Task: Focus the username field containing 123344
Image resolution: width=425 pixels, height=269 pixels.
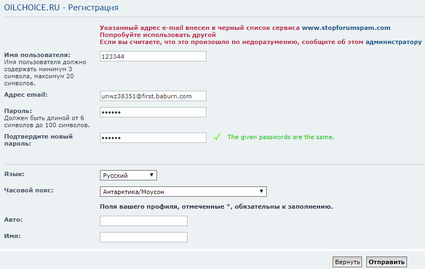Action: [153, 57]
